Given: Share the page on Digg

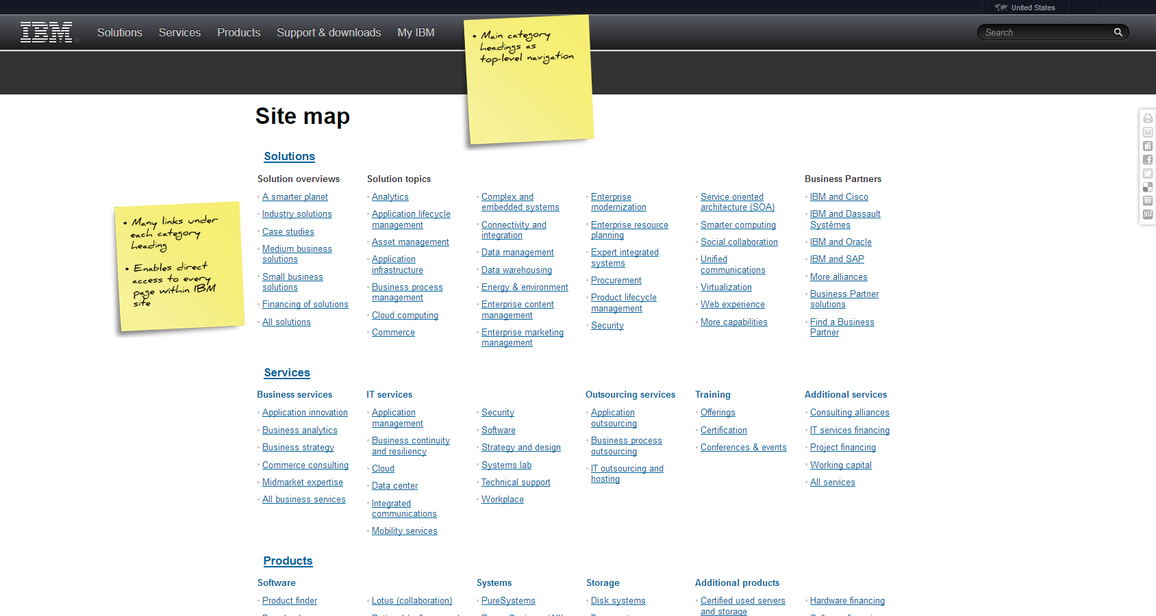Looking at the screenshot, I should pos(1148,146).
